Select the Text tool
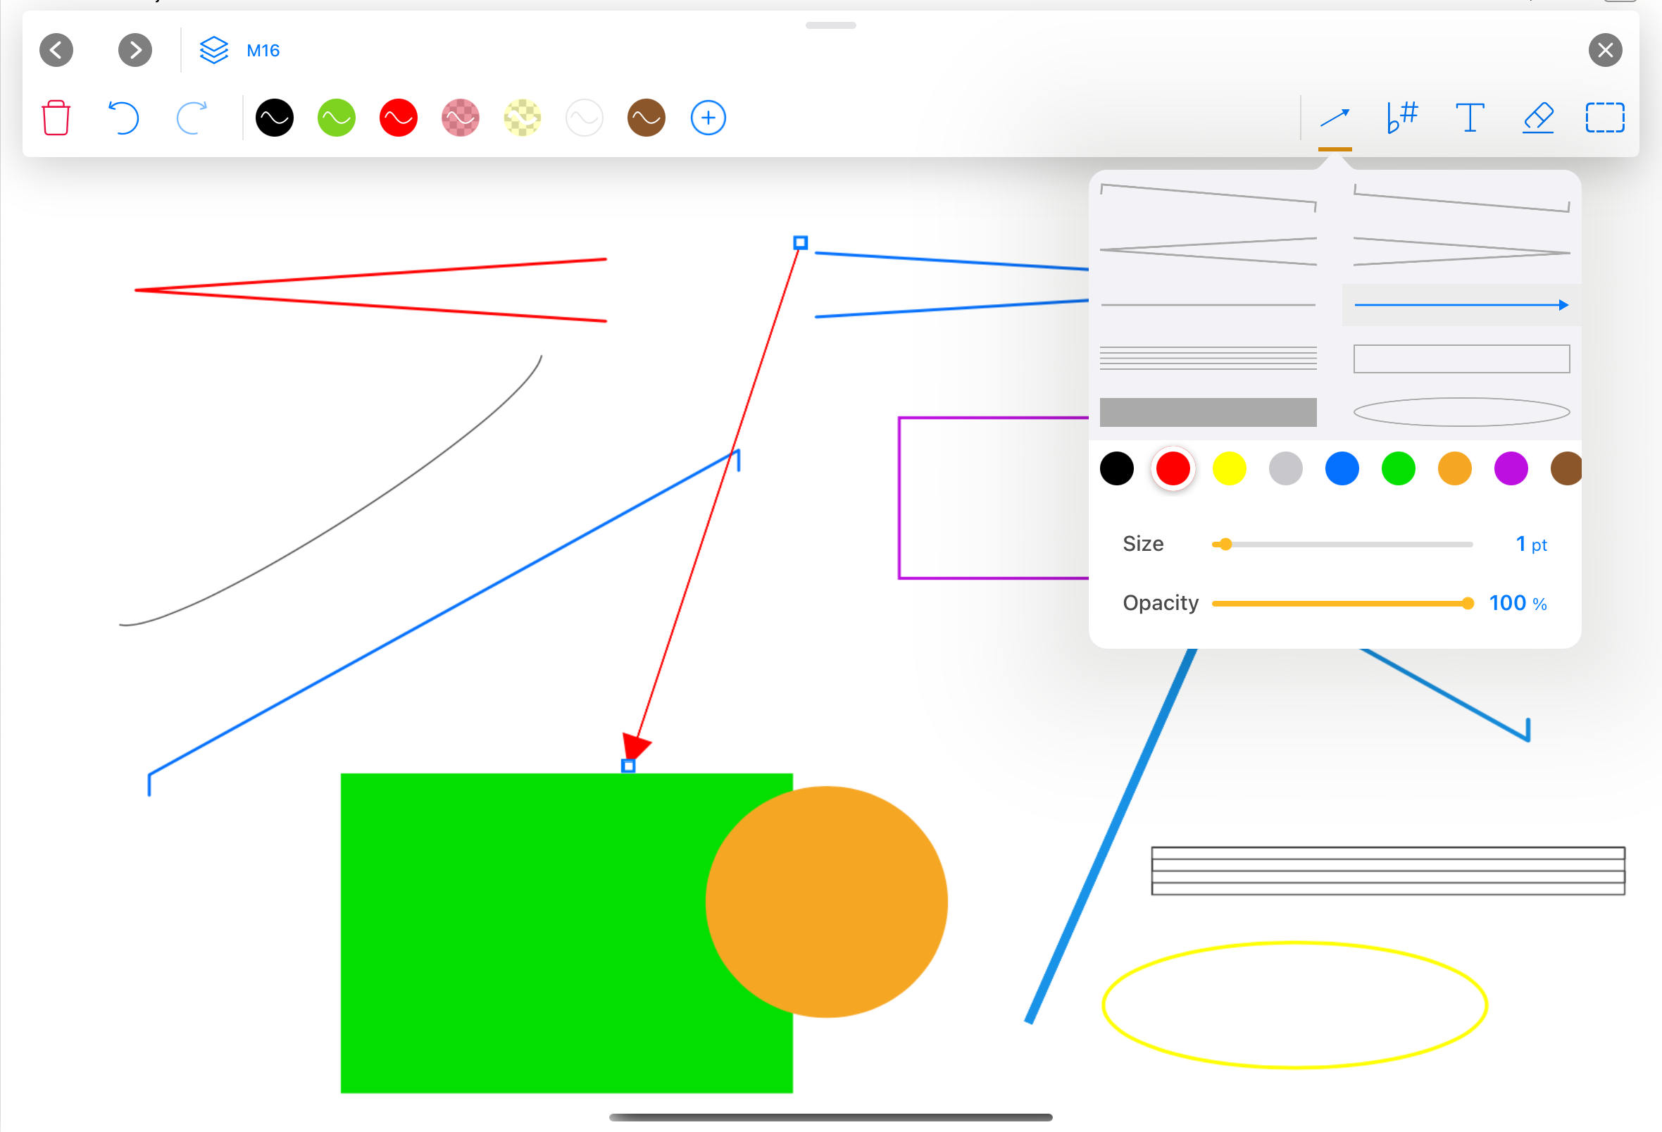The height and width of the screenshot is (1132, 1662). pyautogui.click(x=1470, y=118)
